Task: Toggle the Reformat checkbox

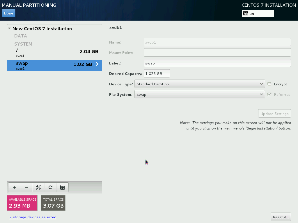Action: [269, 94]
